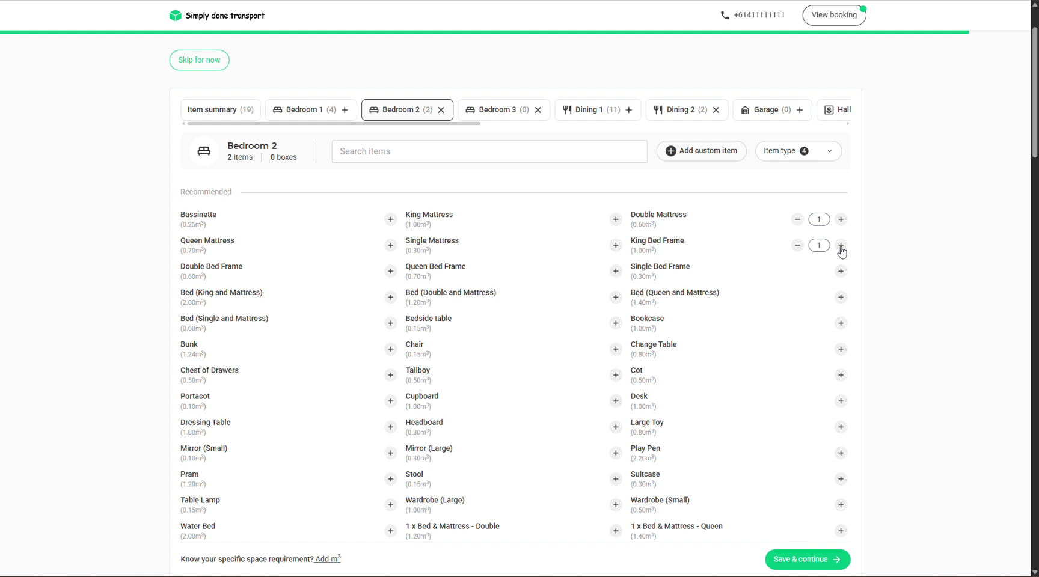Add a Bedside table item

click(x=616, y=323)
